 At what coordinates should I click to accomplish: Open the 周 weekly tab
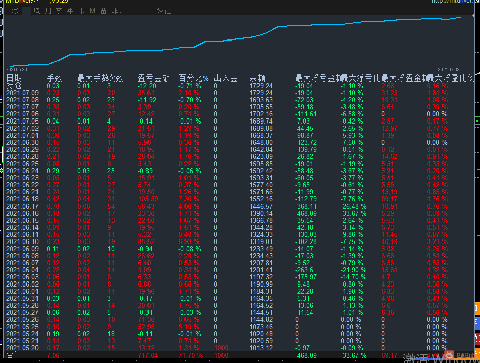point(37,11)
